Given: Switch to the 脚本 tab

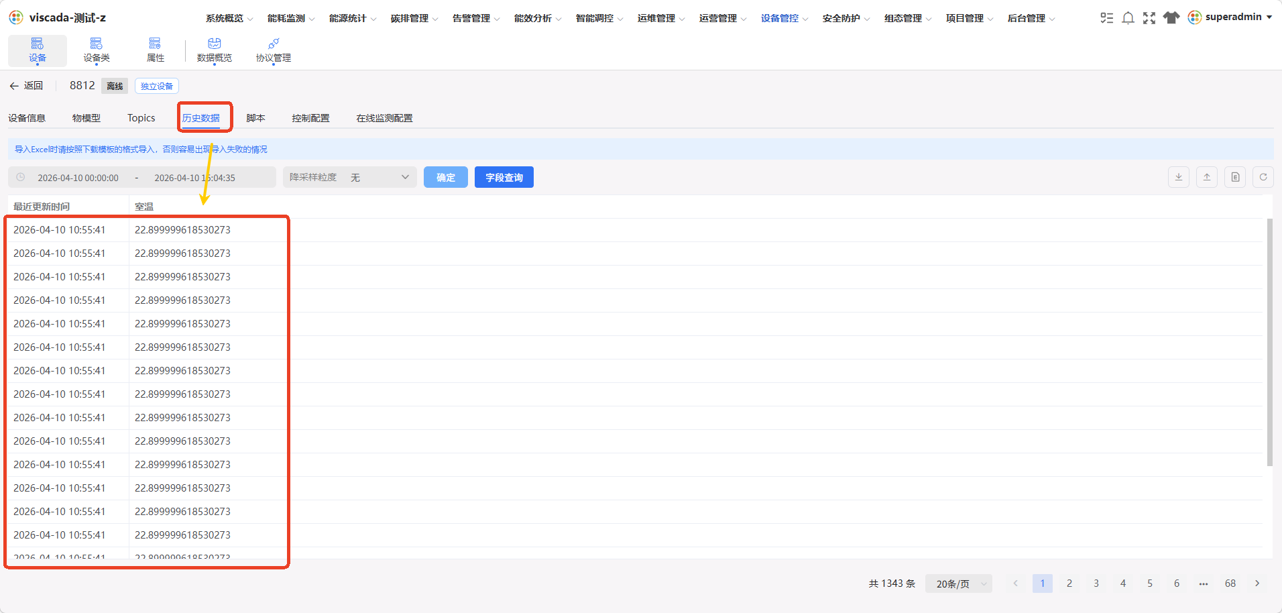Looking at the screenshot, I should 255,118.
